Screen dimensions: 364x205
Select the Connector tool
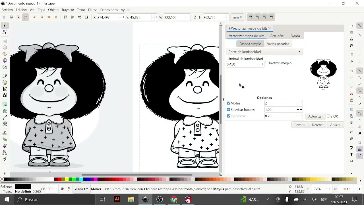pos(5,152)
